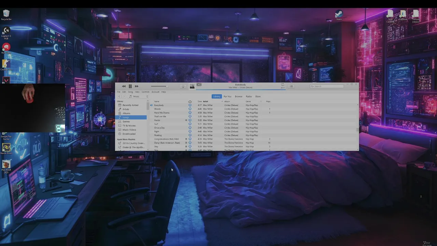Sort songs by the Plays column
This screenshot has width=437, height=246.
268,101
